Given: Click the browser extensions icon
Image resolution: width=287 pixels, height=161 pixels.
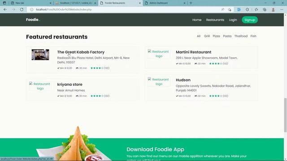Looking at the screenshot, I should tap(247, 9).
